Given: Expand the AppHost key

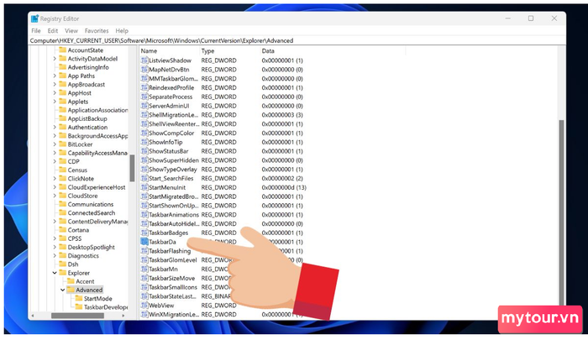Looking at the screenshot, I should (x=55, y=93).
